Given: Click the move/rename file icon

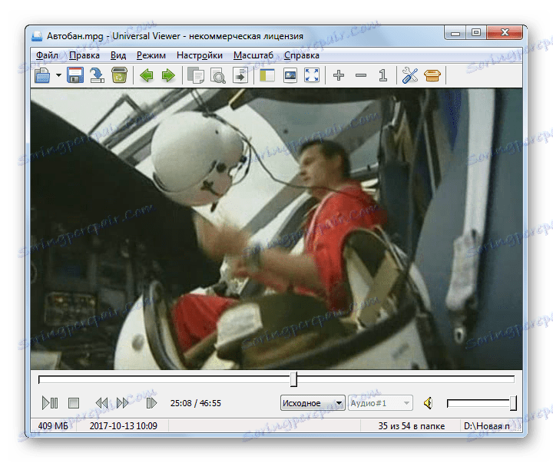Looking at the screenshot, I should pos(97,75).
